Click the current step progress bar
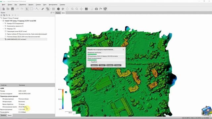The image size is (212, 119). (106, 54)
